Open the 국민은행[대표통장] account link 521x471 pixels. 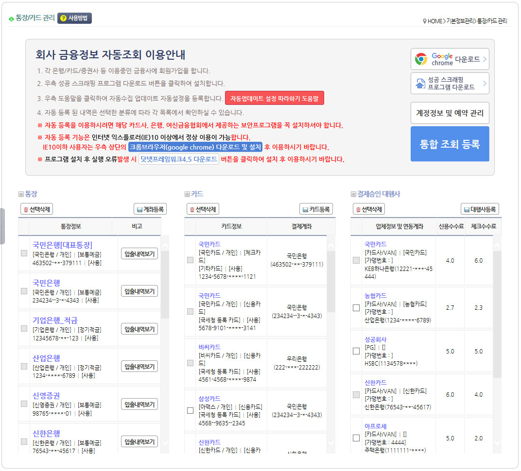tap(63, 245)
